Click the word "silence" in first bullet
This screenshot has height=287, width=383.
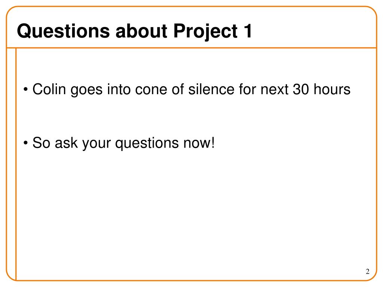(211, 89)
